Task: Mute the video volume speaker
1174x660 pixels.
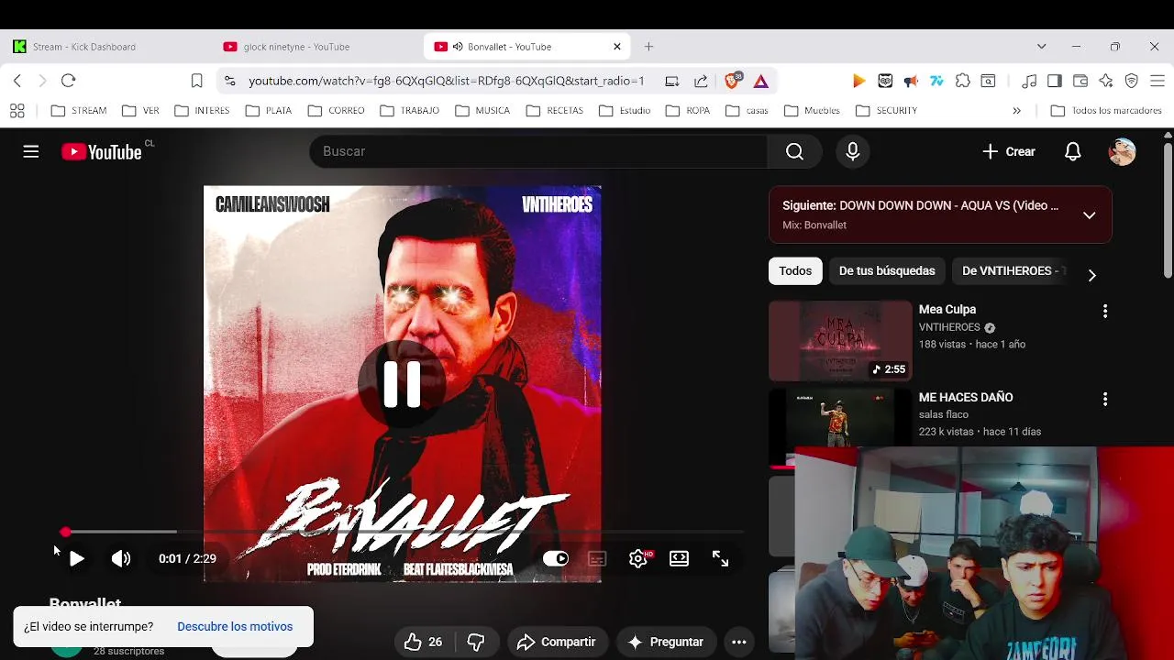Action: (x=121, y=558)
